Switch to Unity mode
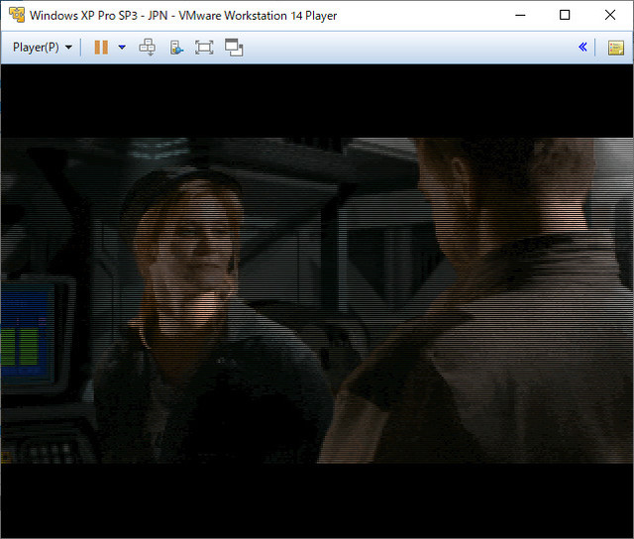The image size is (634, 539). tap(234, 48)
